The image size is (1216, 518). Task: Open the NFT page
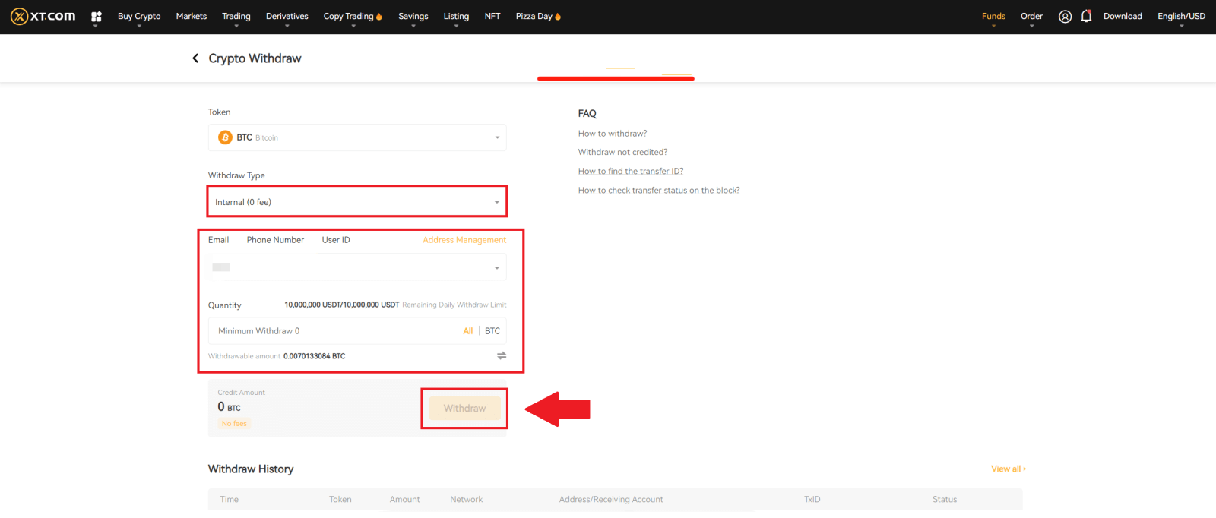tap(492, 16)
